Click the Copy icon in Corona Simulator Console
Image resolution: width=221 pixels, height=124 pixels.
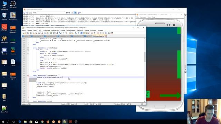(x=27, y=13)
